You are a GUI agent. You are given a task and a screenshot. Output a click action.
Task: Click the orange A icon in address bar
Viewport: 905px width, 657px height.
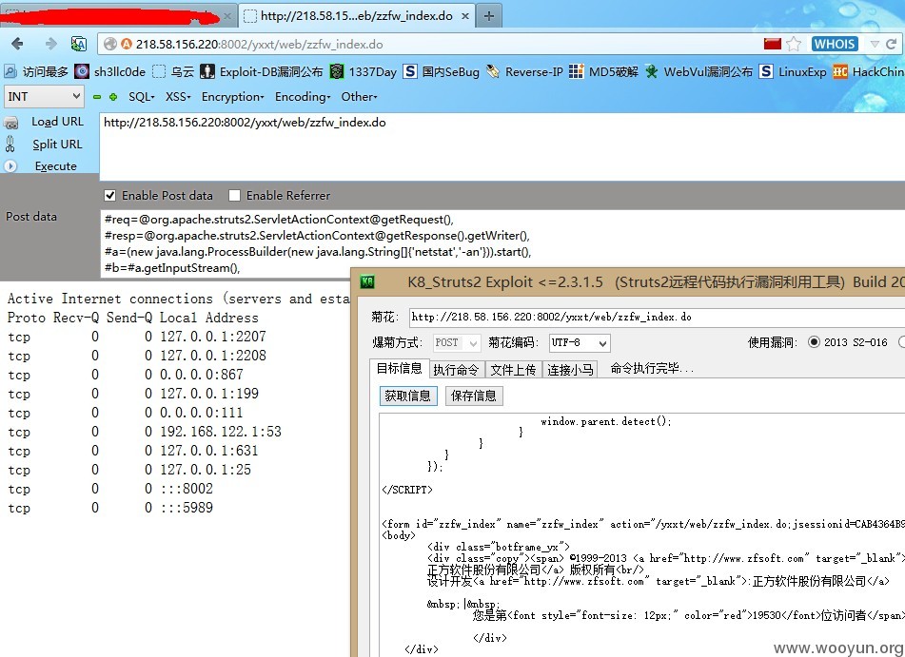(126, 44)
